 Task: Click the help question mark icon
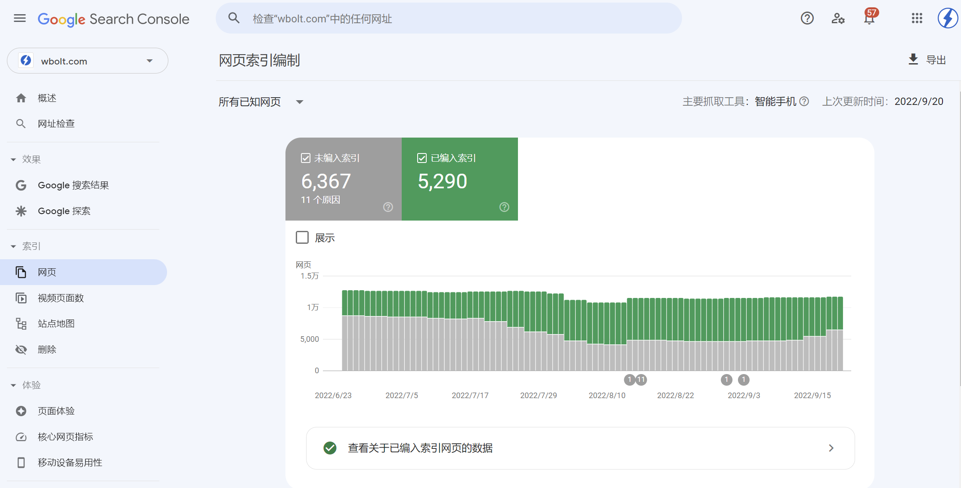(807, 18)
